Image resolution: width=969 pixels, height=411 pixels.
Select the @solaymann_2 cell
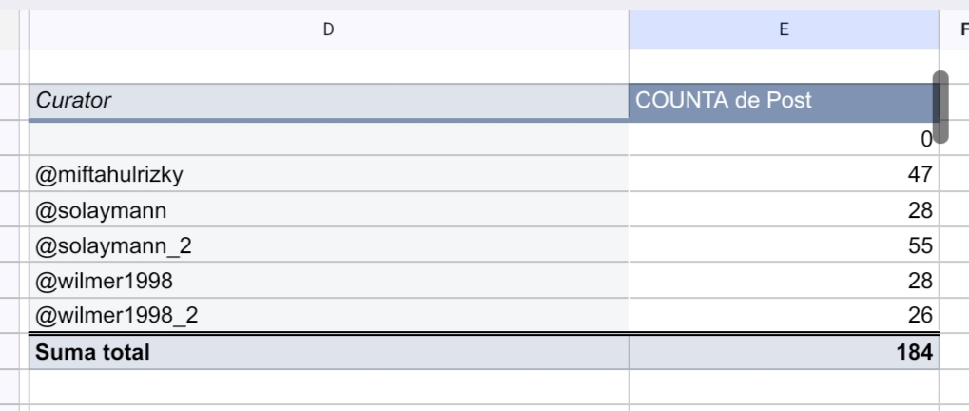tap(329, 245)
